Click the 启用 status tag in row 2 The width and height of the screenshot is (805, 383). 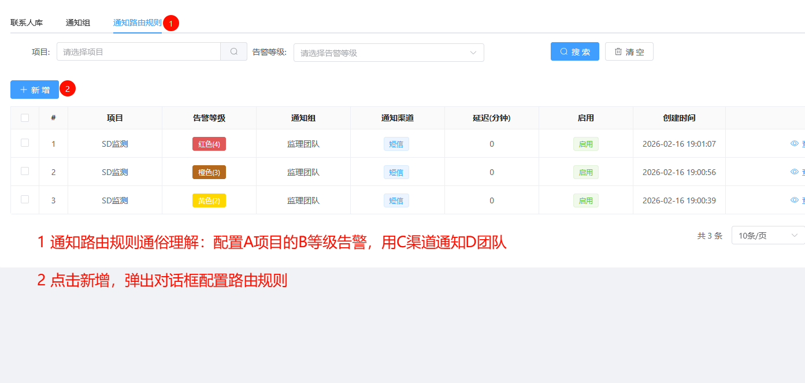(x=585, y=172)
